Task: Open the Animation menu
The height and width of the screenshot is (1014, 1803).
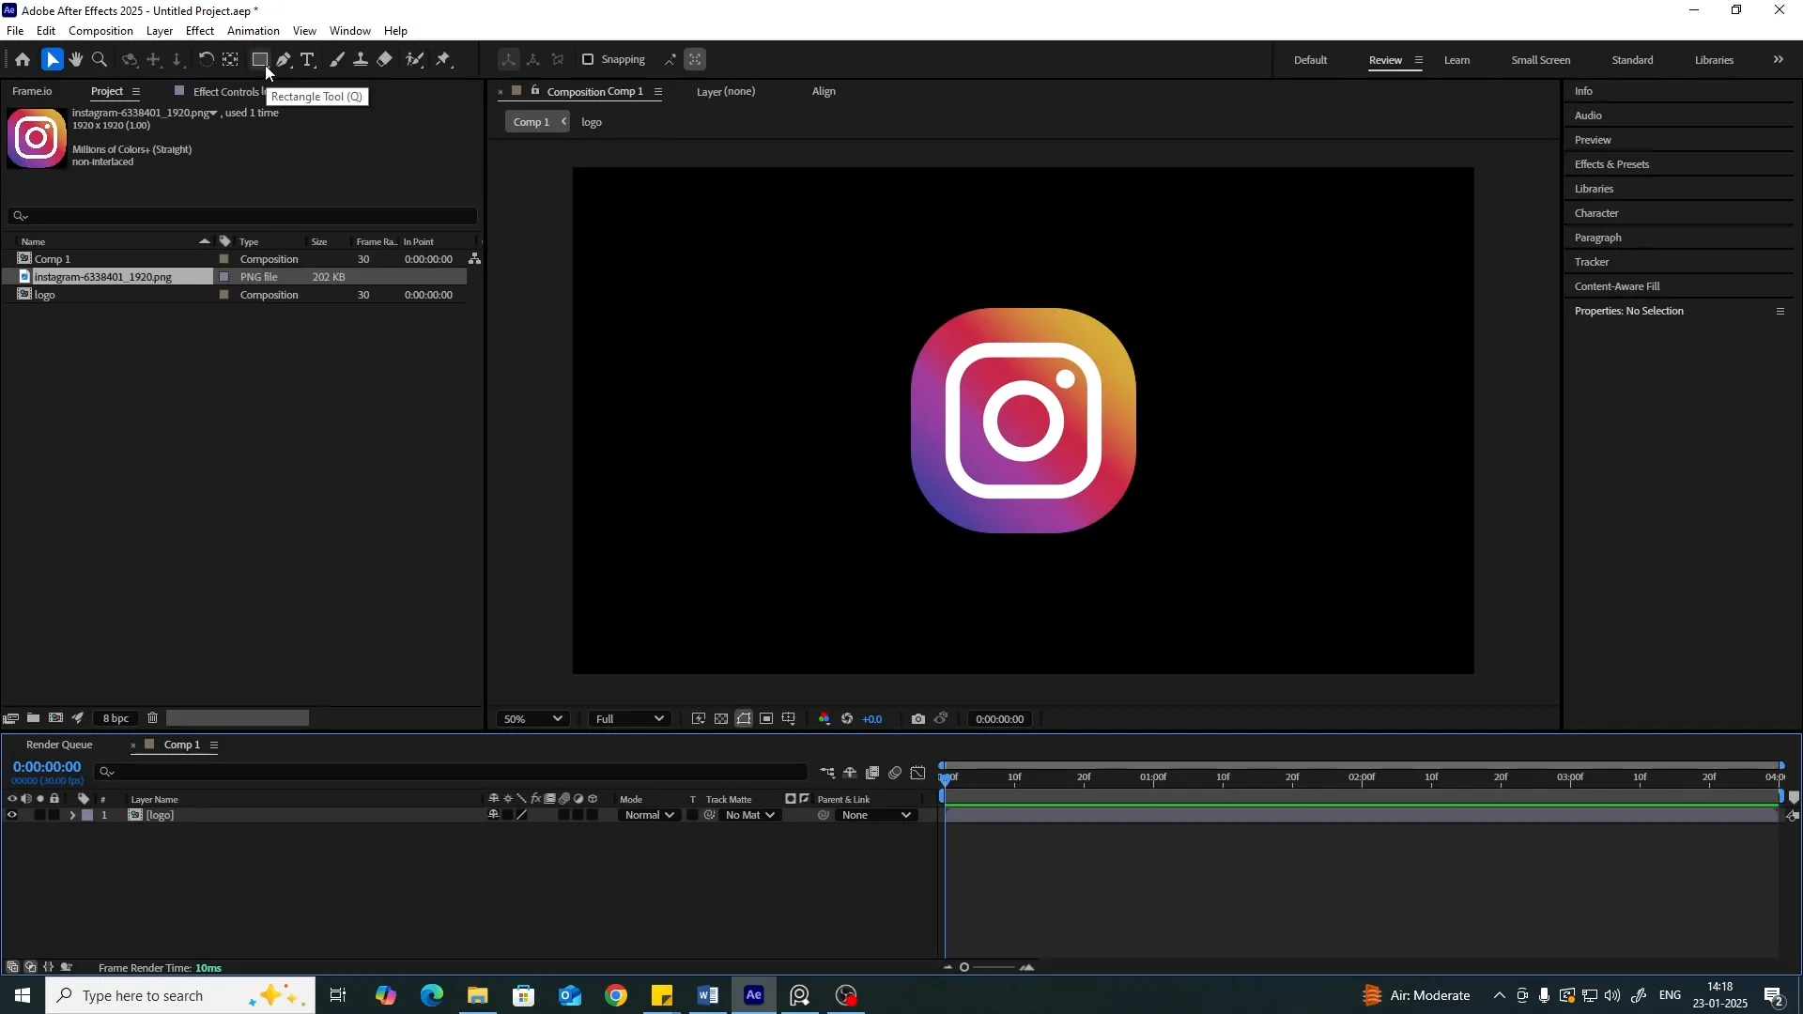Action: (x=254, y=30)
